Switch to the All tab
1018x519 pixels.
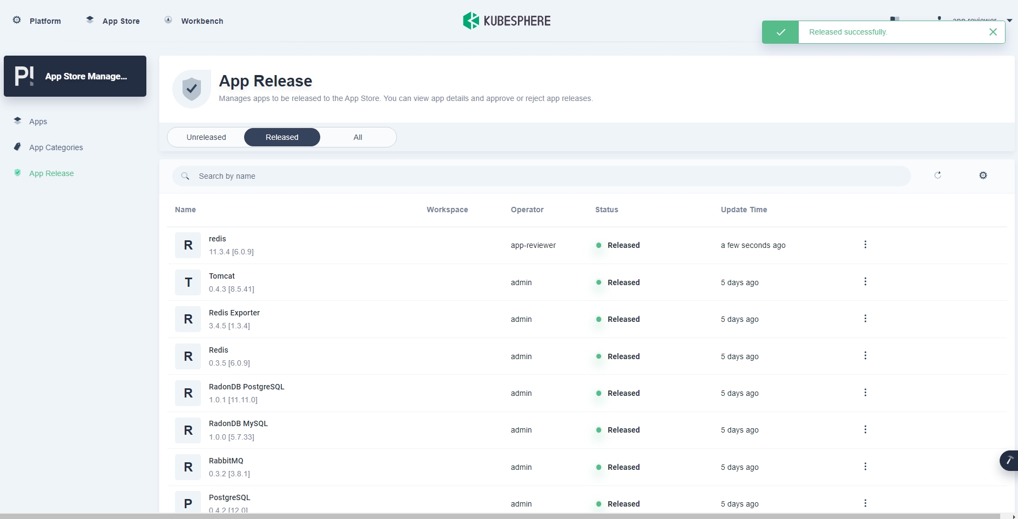point(358,137)
